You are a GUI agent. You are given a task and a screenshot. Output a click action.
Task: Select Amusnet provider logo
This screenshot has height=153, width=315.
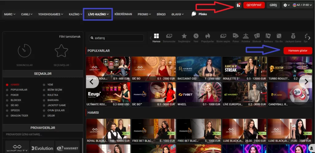(67, 148)
